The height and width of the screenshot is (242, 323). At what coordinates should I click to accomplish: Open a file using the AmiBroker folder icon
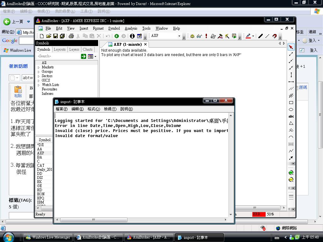click(49, 36)
